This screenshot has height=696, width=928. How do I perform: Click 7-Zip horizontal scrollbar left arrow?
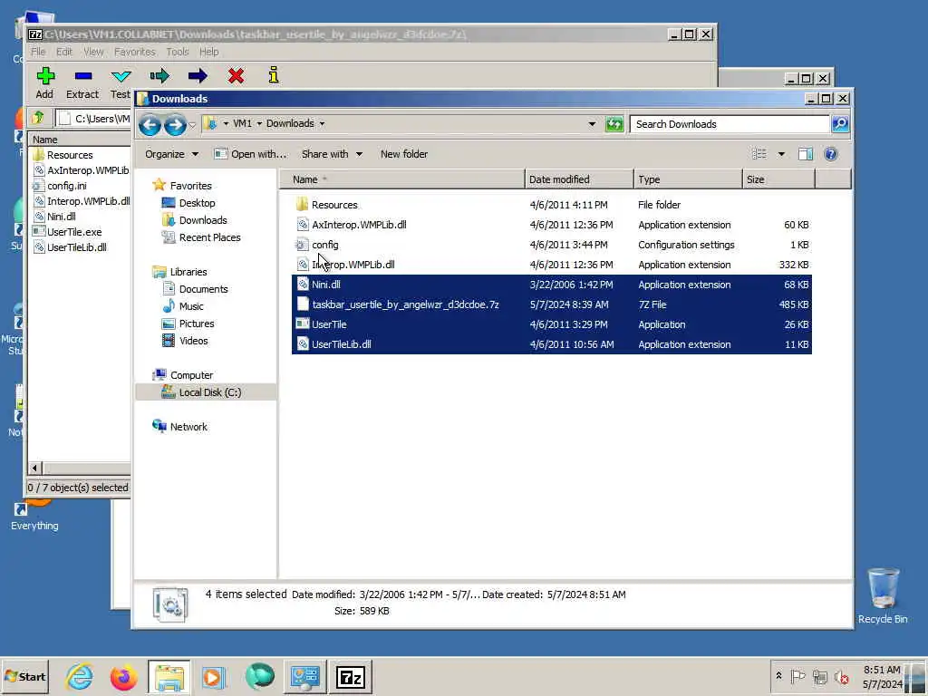(x=35, y=469)
